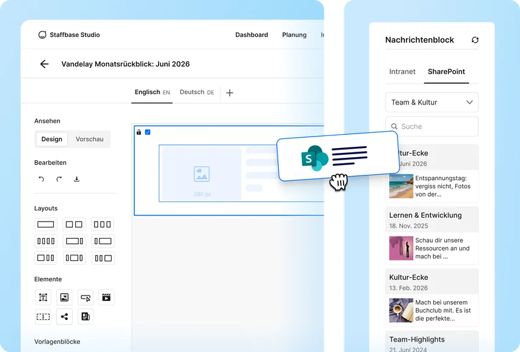Switch view to Design

click(x=52, y=139)
